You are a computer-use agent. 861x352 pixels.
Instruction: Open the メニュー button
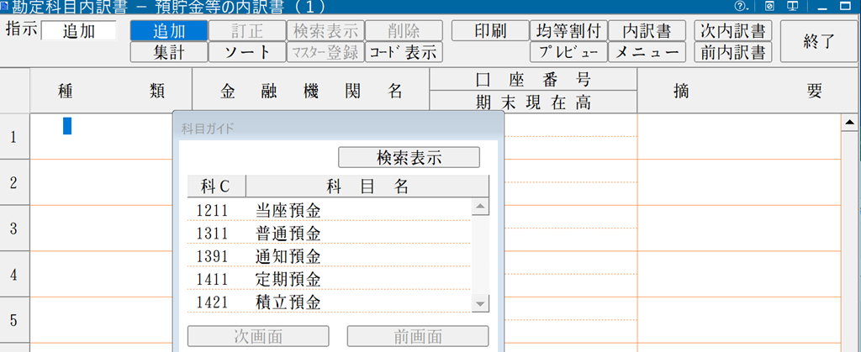[x=646, y=52]
